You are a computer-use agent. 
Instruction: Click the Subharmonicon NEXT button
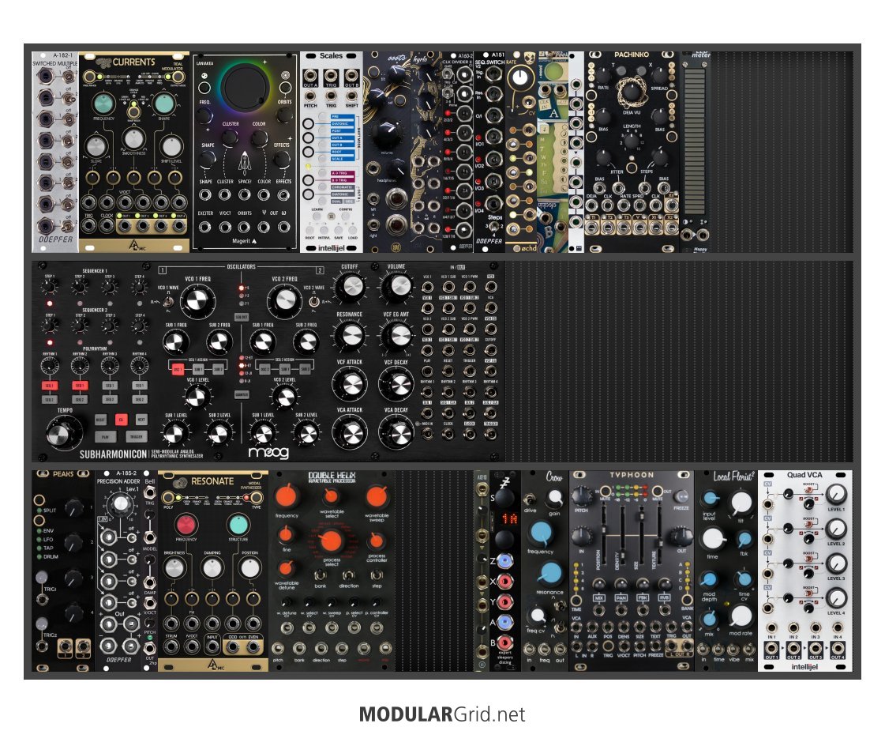(141, 419)
